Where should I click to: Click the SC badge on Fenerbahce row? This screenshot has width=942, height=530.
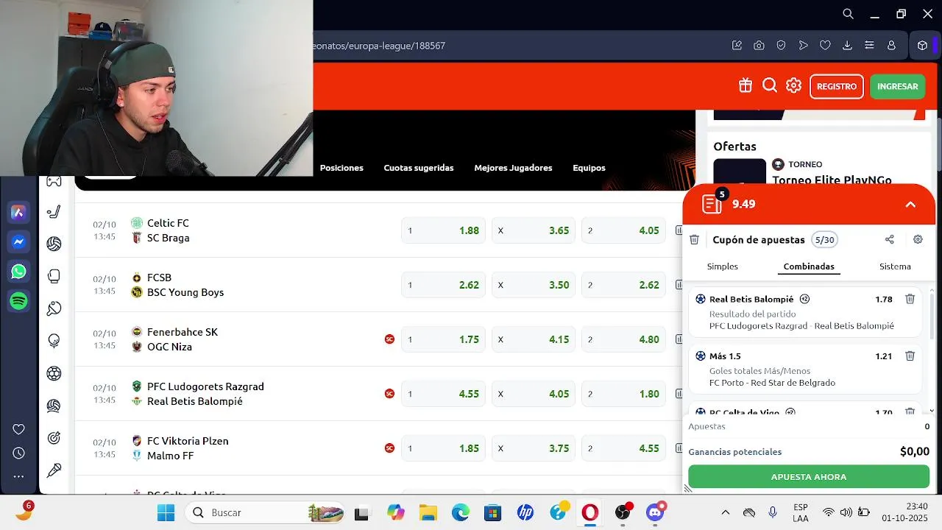click(389, 339)
